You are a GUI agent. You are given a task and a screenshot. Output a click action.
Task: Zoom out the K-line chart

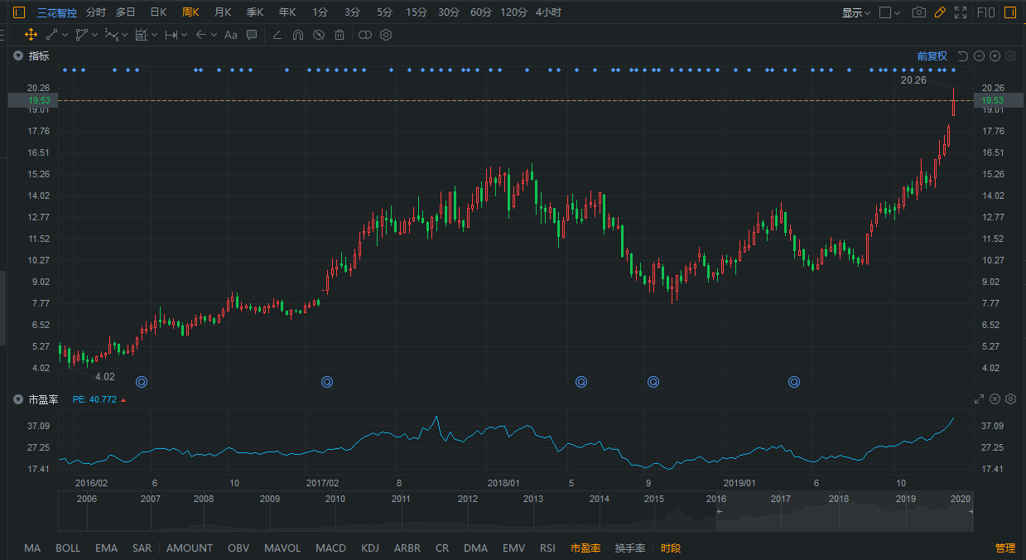979,56
